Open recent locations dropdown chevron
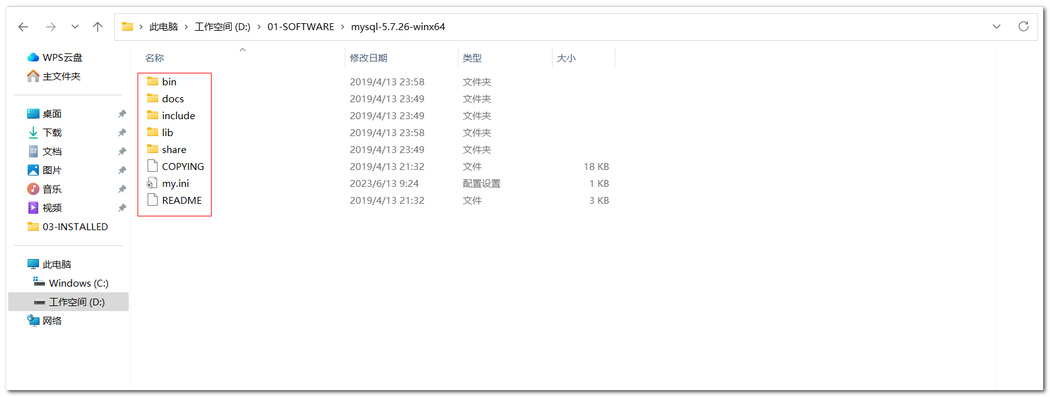 pyautogui.click(x=75, y=26)
